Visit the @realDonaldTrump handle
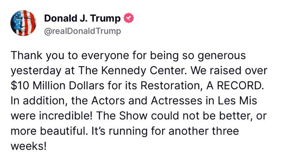Screen dimensions: 285x160 (82, 31)
